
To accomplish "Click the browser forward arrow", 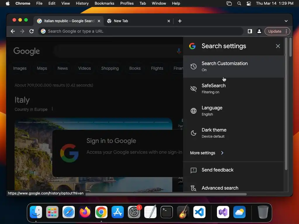I will click(22, 31).
